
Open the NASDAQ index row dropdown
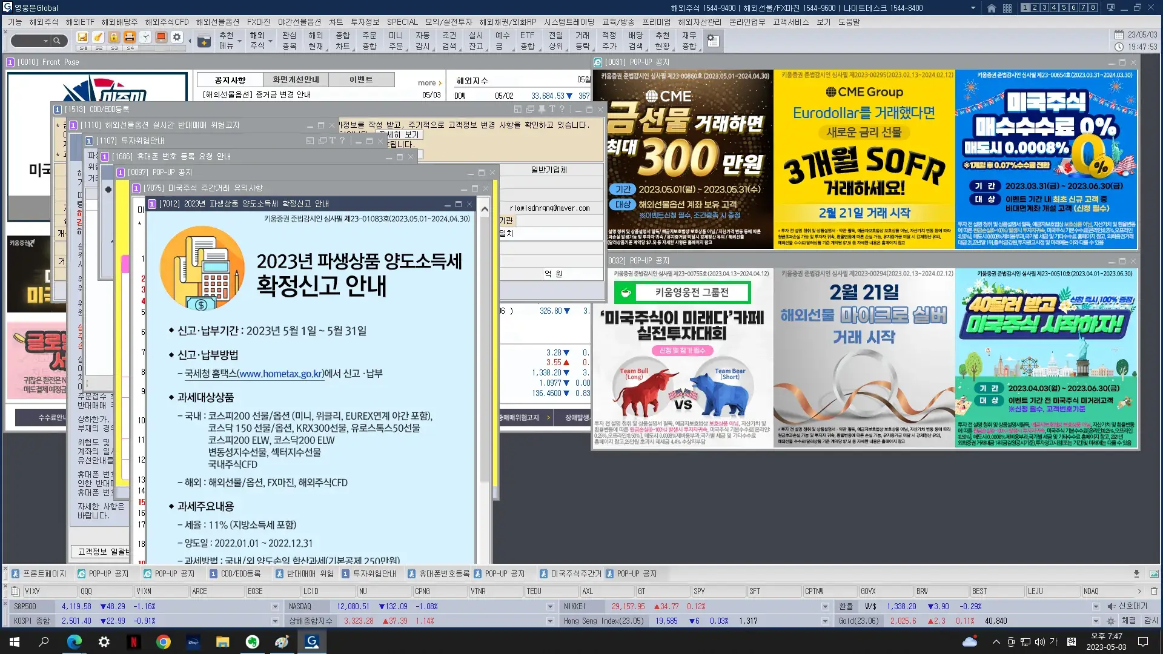[550, 606]
